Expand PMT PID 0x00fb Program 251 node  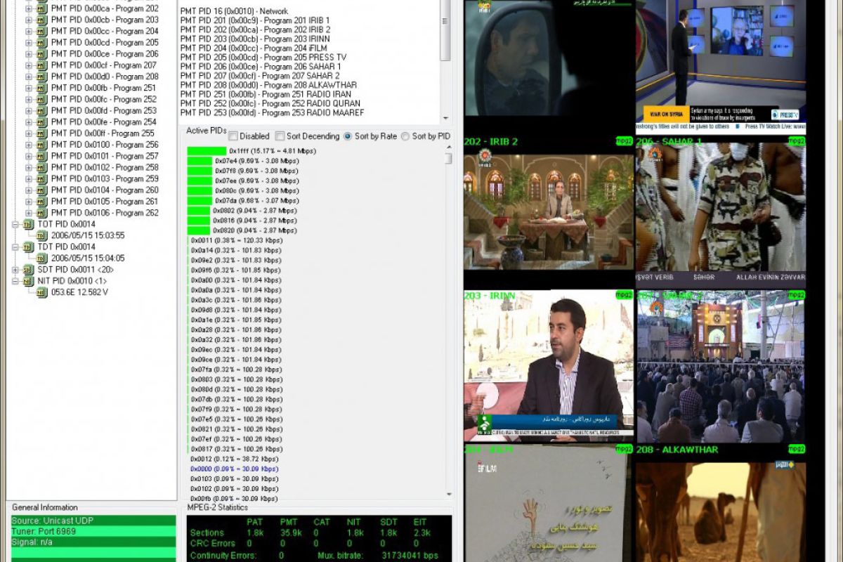point(29,88)
